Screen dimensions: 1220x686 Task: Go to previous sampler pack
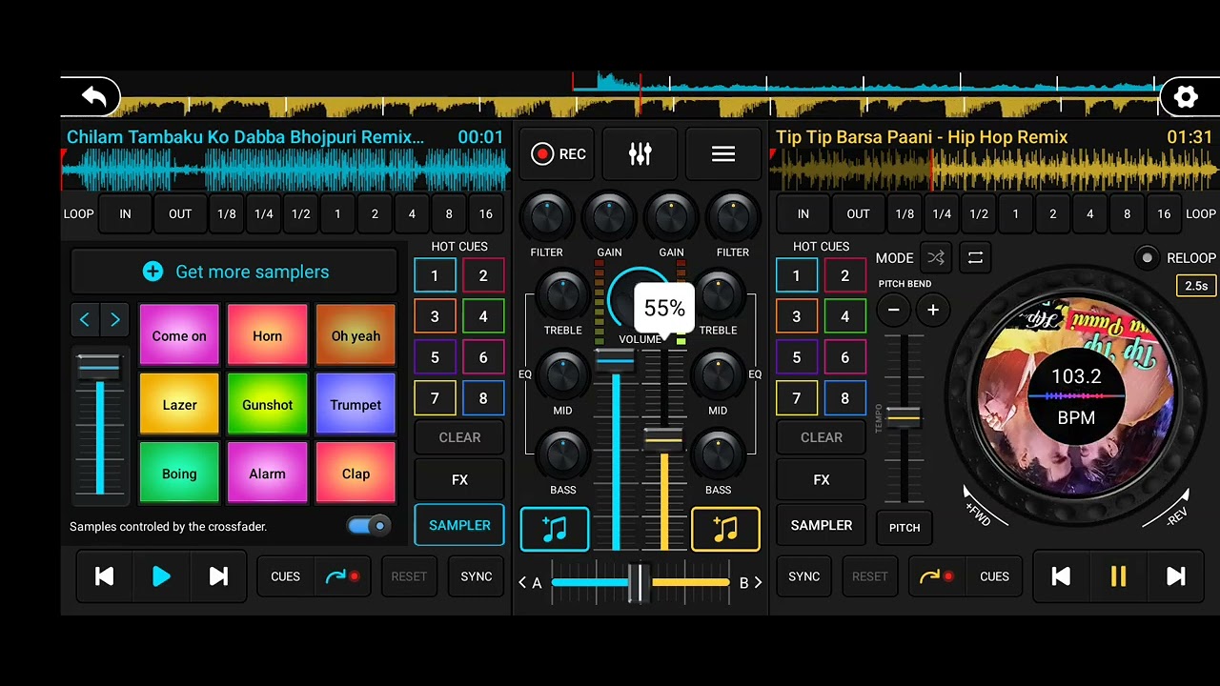(x=84, y=320)
